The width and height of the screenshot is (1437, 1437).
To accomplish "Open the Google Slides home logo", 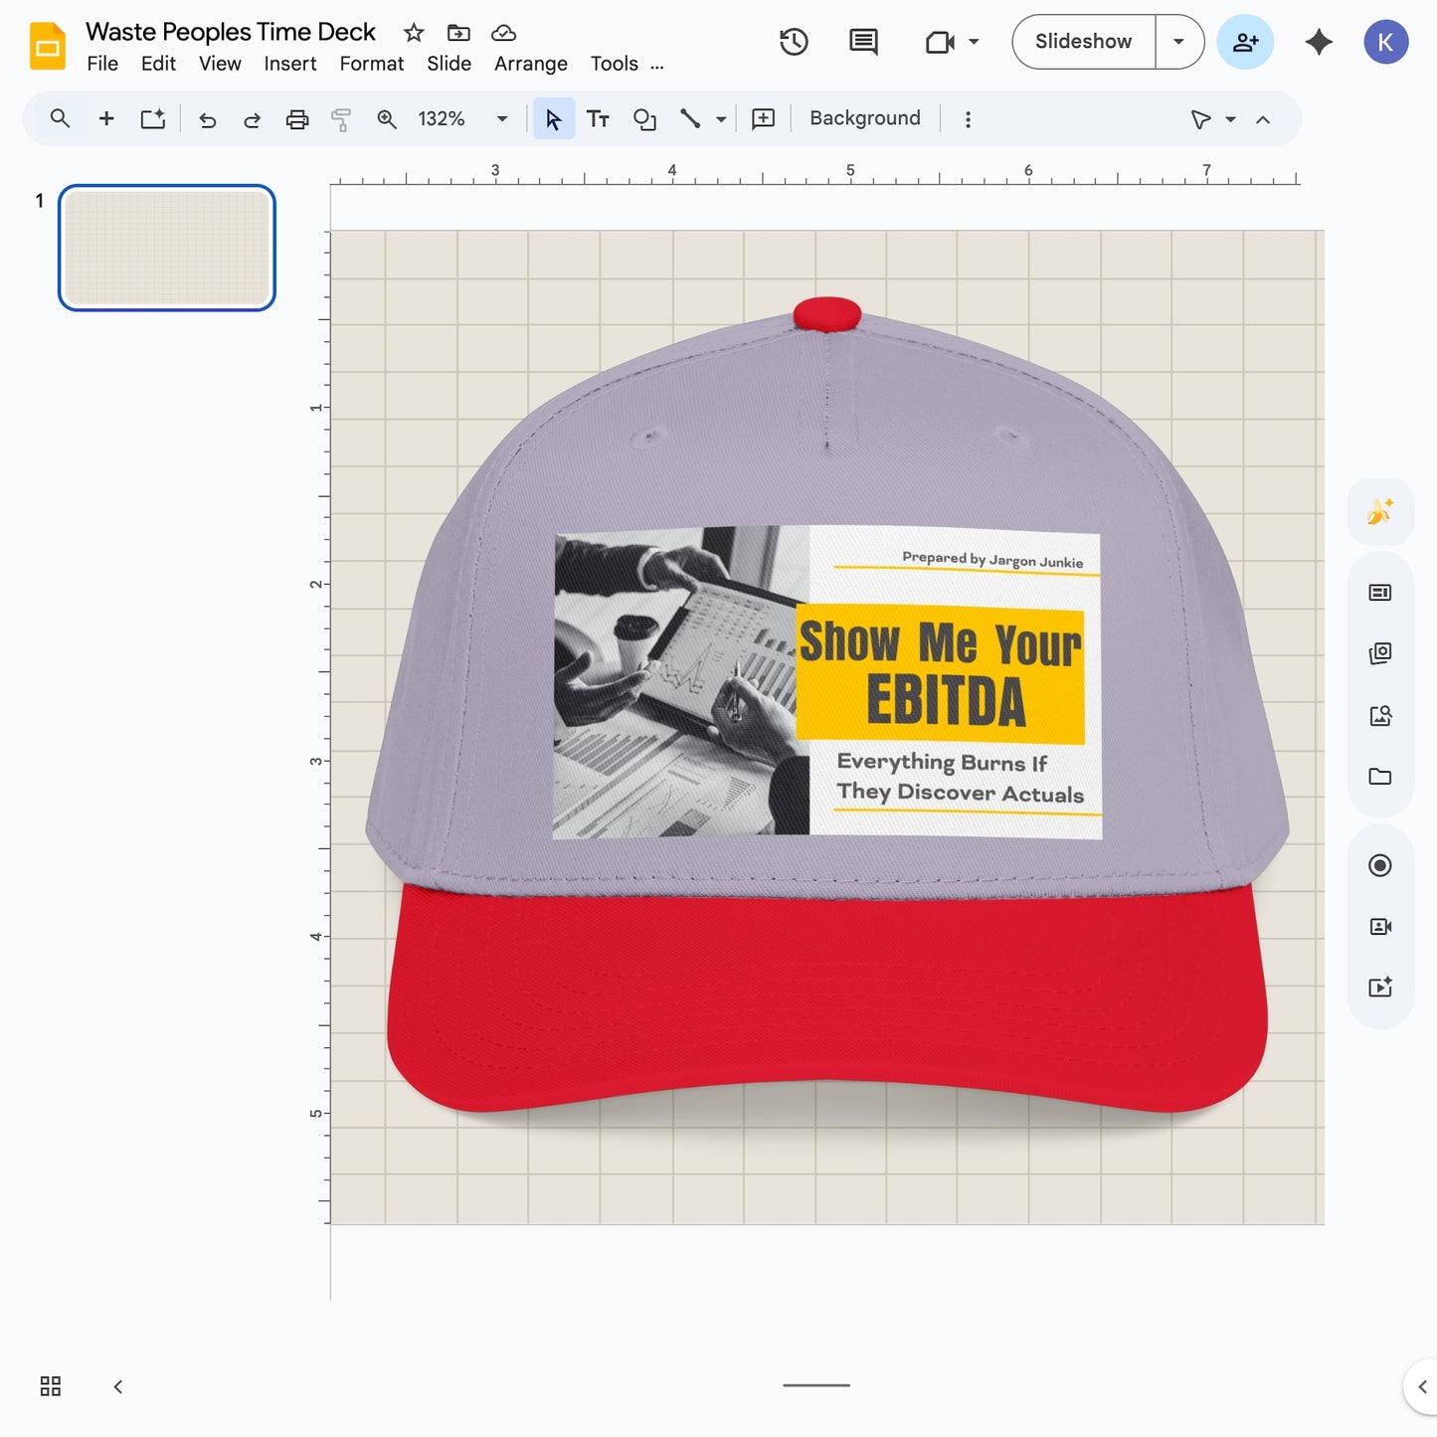I will pyautogui.click(x=47, y=46).
